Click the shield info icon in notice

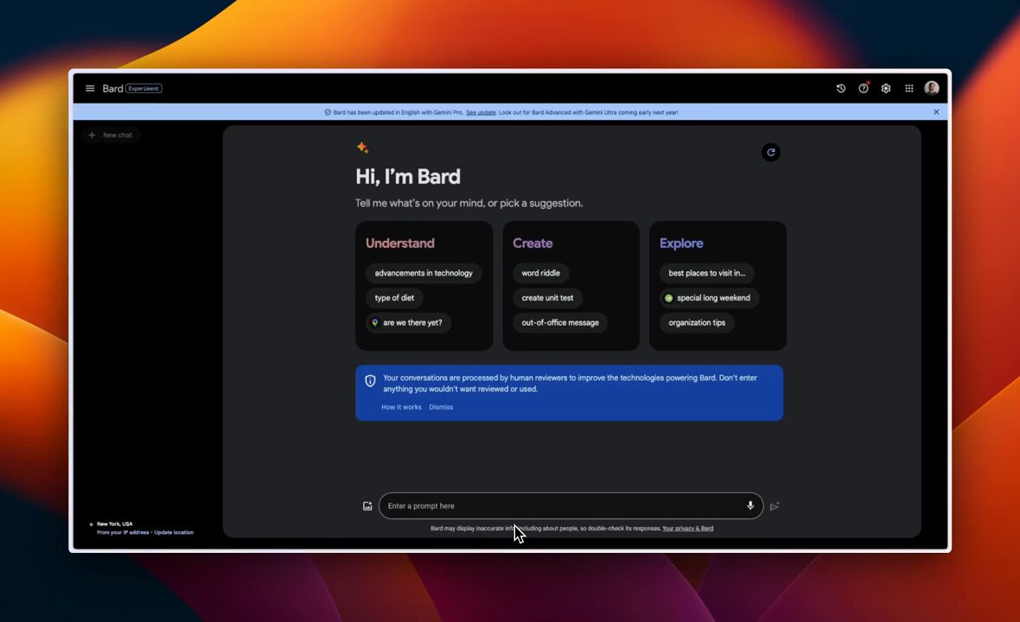click(x=370, y=381)
